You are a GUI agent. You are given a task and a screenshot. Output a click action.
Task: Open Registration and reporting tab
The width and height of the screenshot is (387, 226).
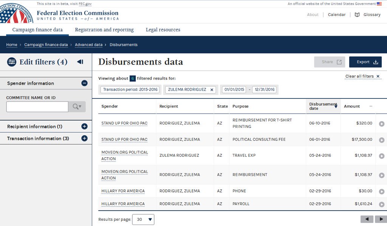tap(104, 30)
